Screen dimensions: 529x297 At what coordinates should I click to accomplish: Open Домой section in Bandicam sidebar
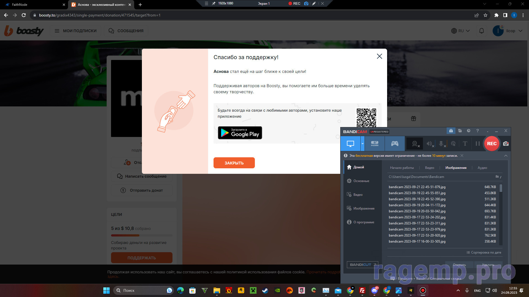point(359,167)
